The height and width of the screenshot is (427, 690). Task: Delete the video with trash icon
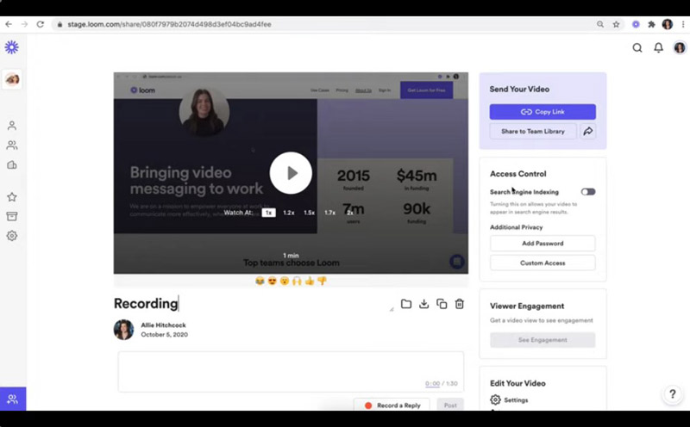[460, 304]
